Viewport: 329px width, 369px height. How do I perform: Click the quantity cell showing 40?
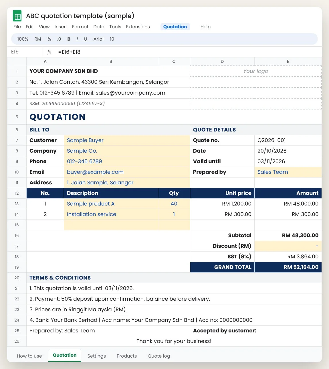[x=174, y=204]
